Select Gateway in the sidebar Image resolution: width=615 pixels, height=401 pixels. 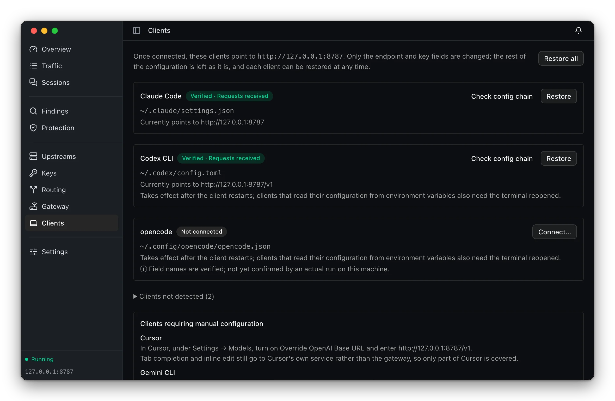pyautogui.click(x=72, y=206)
